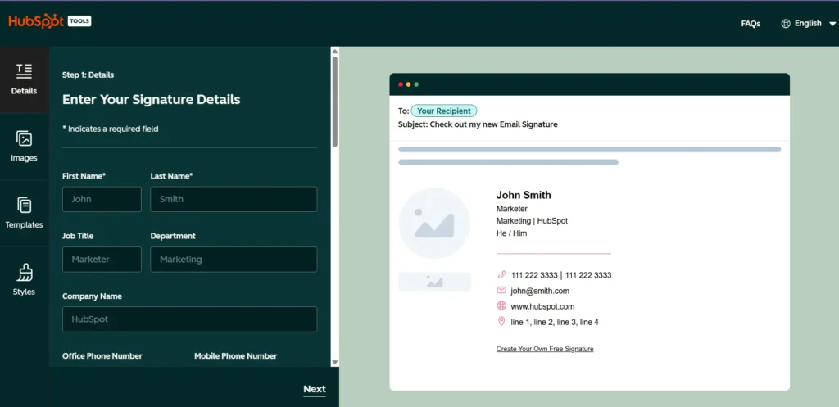The width and height of the screenshot is (839, 407).
Task: Click the Step 1: Details text
Action: coord(88,75)
